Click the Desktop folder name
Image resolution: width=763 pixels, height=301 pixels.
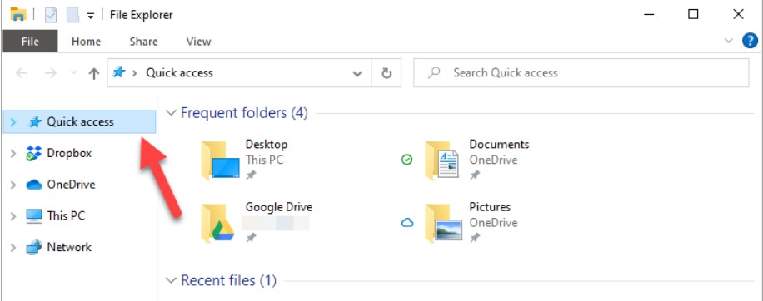pyautogui.click(x=267, y=144)
